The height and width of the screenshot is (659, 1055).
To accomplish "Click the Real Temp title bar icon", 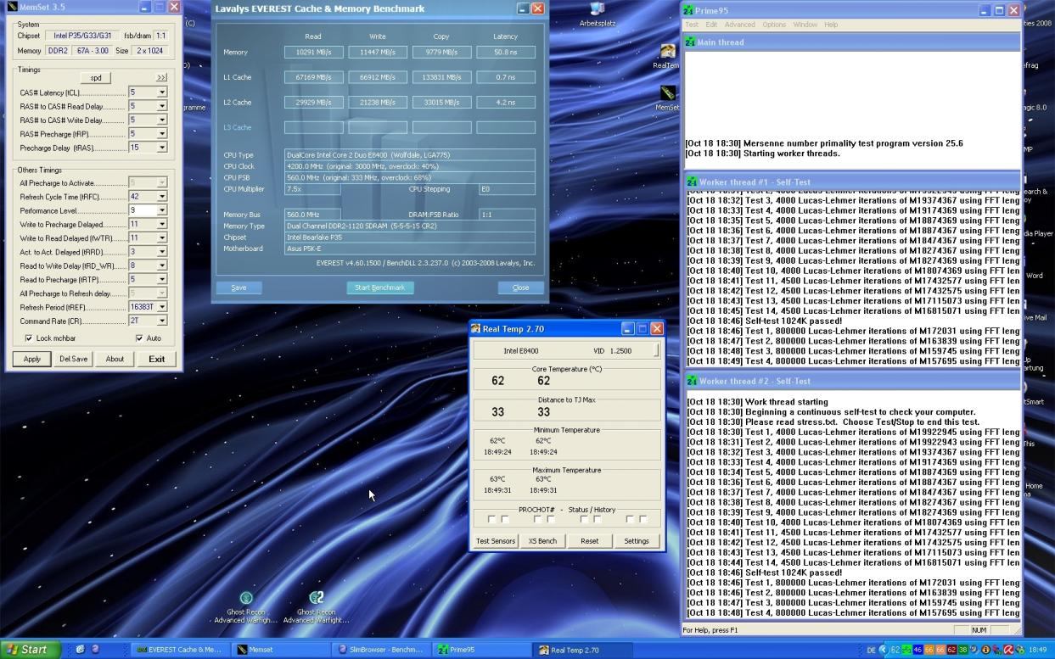I will pos(475,328).
